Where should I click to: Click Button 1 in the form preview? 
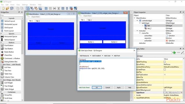point(91,42)
